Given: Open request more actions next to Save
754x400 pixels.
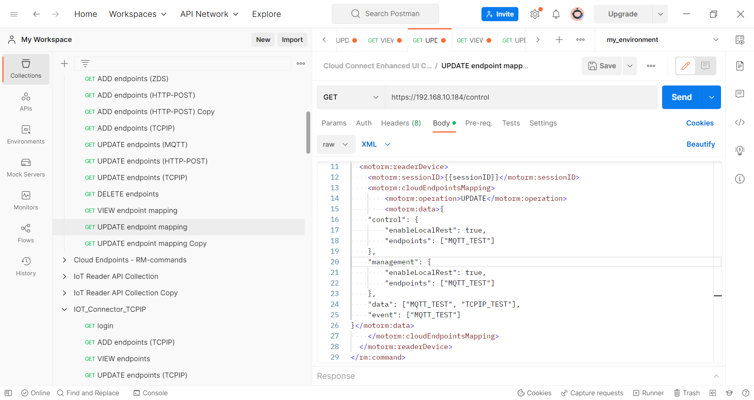Looking at the screenshot, I should pos(651,66).
